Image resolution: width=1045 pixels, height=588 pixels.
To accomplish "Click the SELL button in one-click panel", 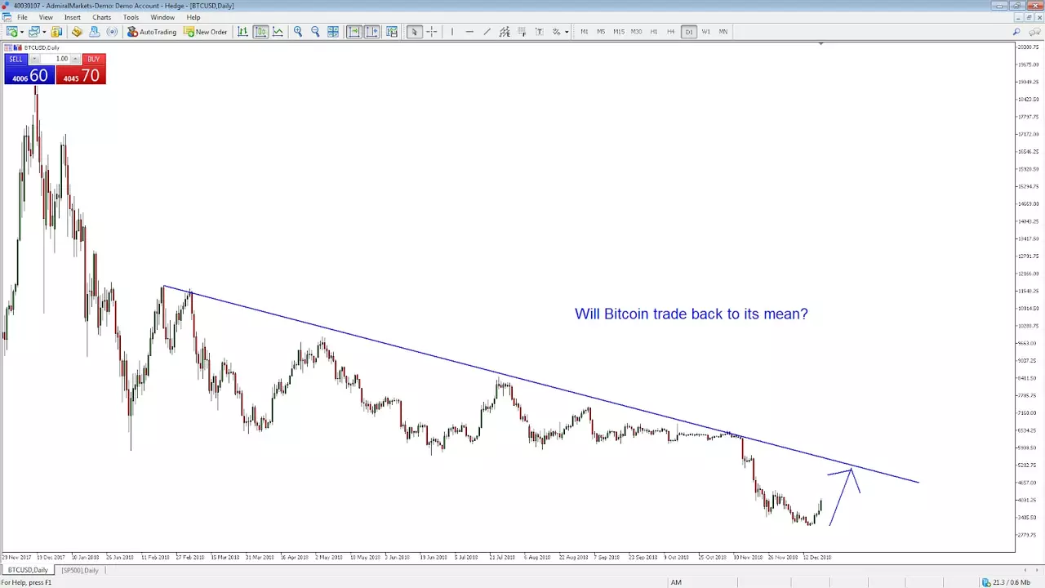I will [x=16, y=59].
